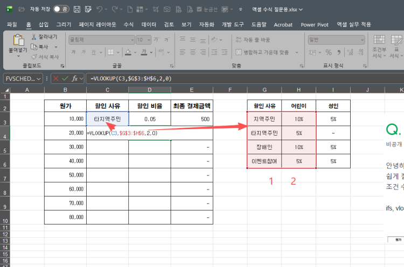Click the fx Insert Function icon
Viewport: 404px width, 267px height.
[75, 78]
